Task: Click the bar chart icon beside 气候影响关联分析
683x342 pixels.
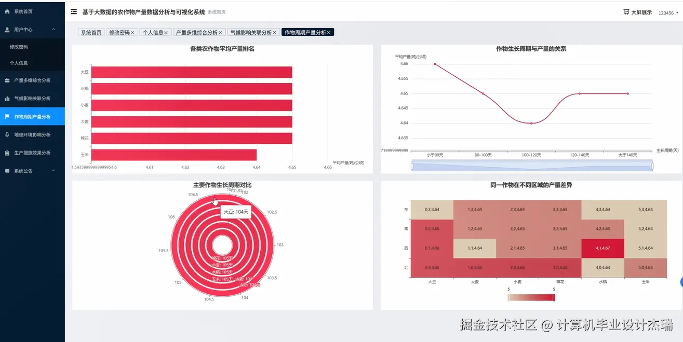Action: [7, 98]
